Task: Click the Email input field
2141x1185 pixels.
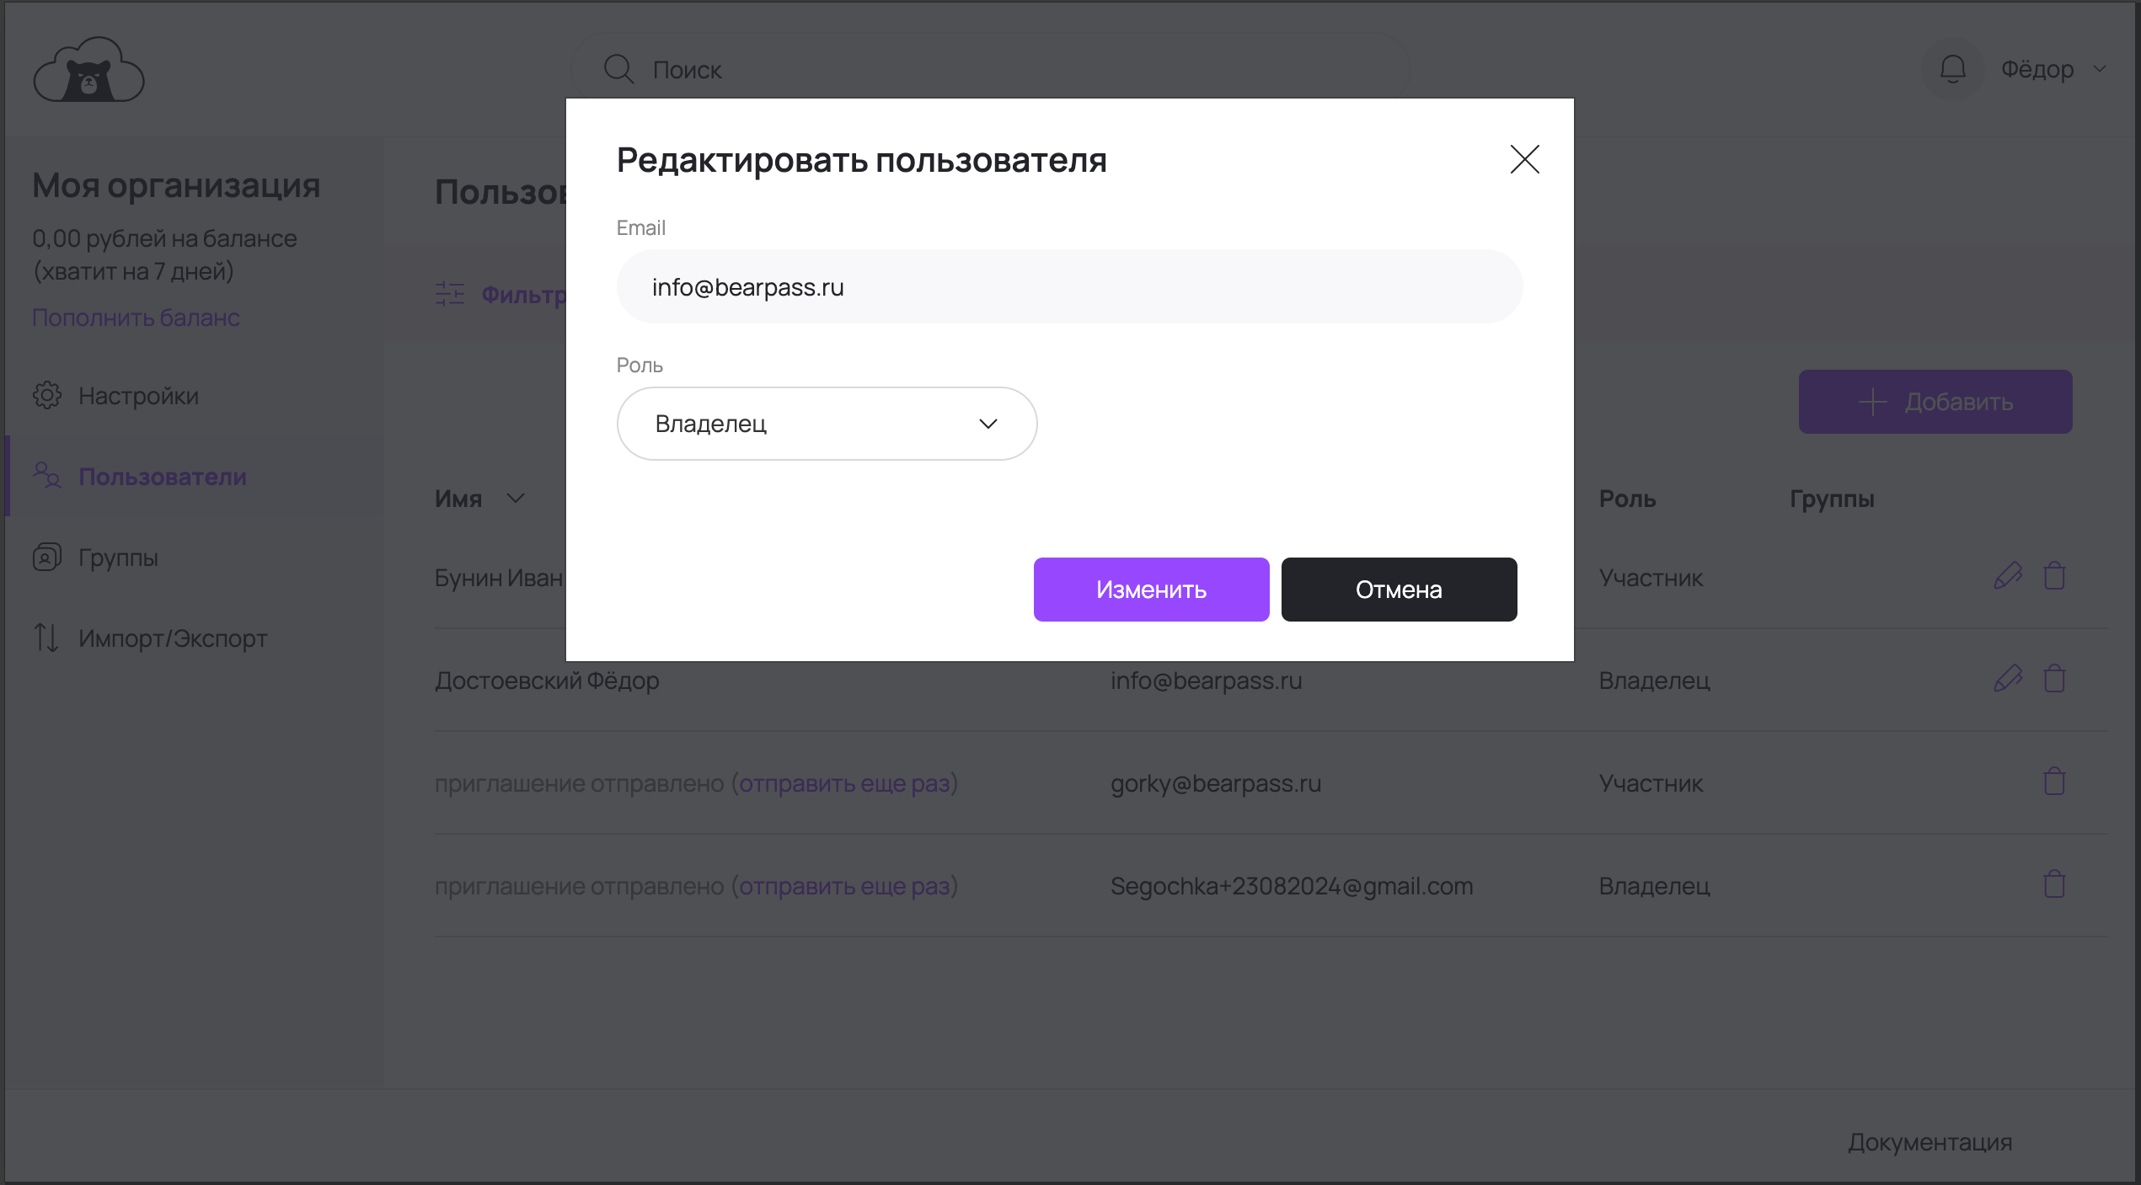Action: pyautogui.click(x=1069, y=287)
